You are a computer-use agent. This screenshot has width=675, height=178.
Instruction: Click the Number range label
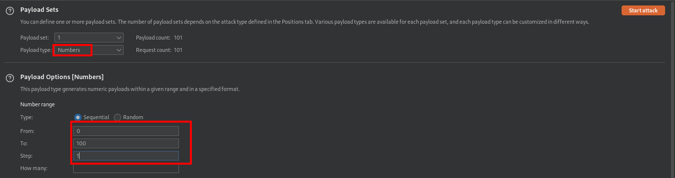click(x=38, y=104)
